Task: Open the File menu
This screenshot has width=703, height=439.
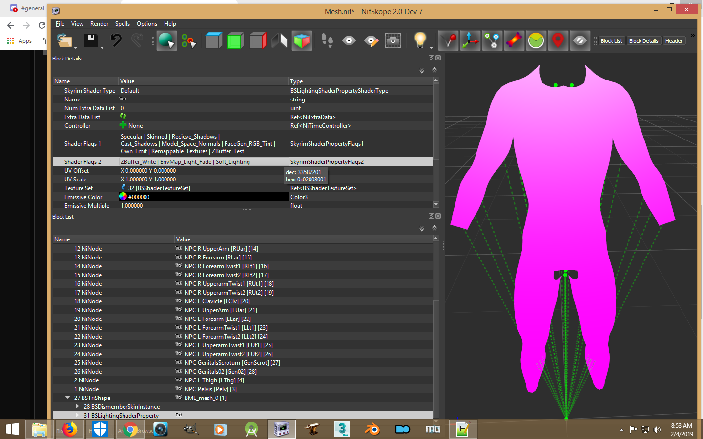Action: 60,24
